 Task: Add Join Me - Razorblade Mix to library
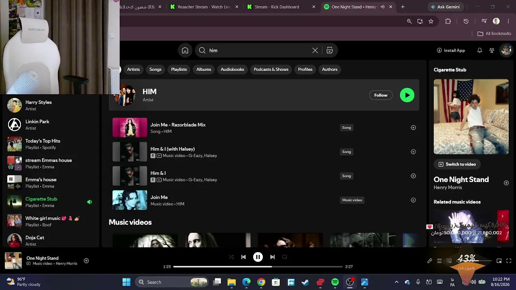[x=413, y=128]
